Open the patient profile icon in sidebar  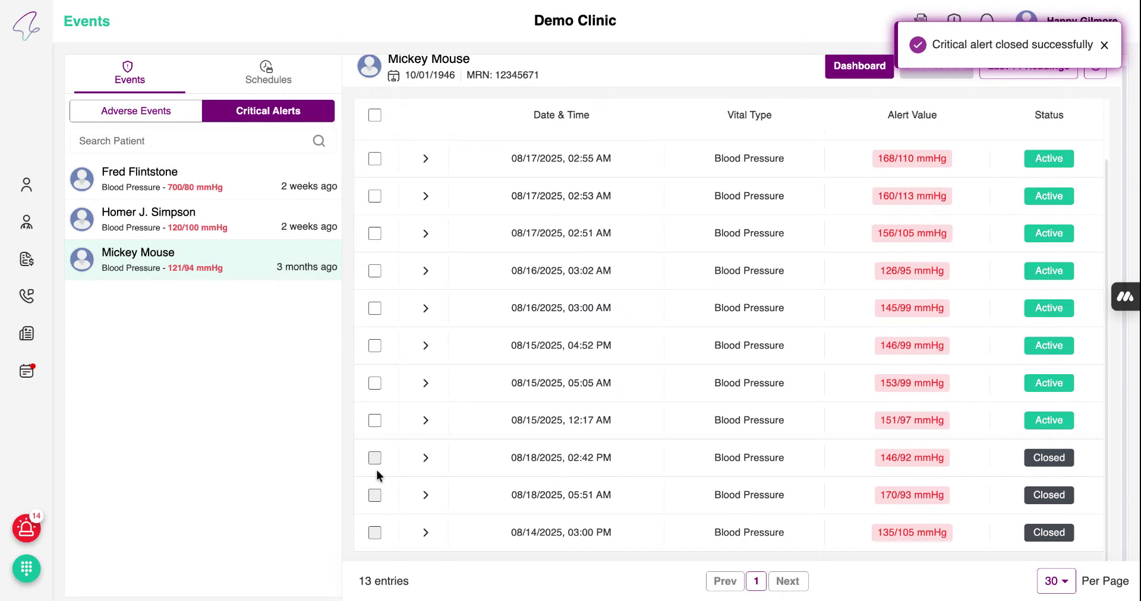coord(26,185)
